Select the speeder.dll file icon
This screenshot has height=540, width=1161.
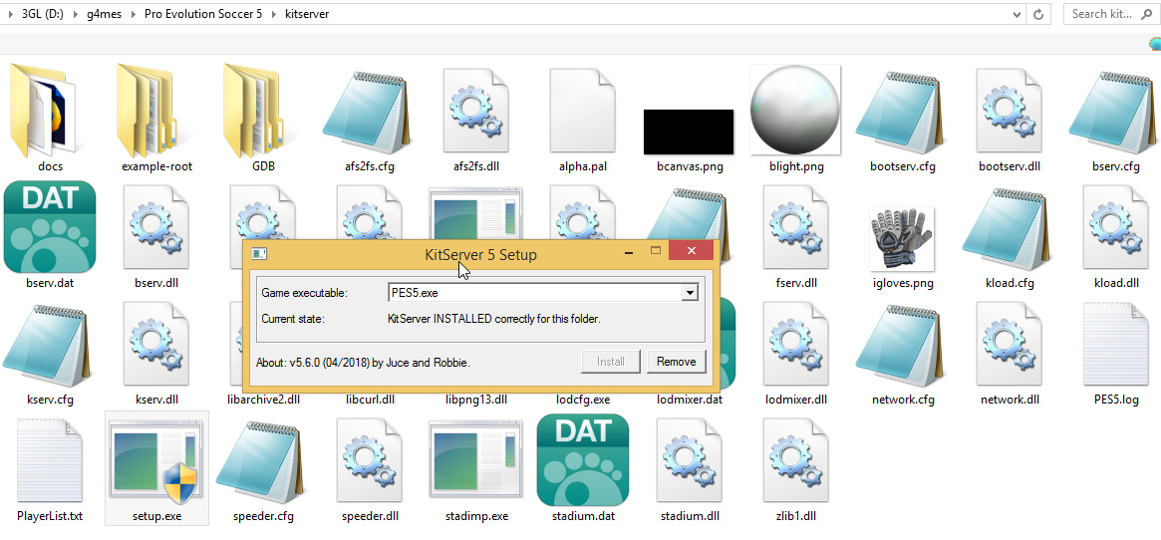click(370, 460)
